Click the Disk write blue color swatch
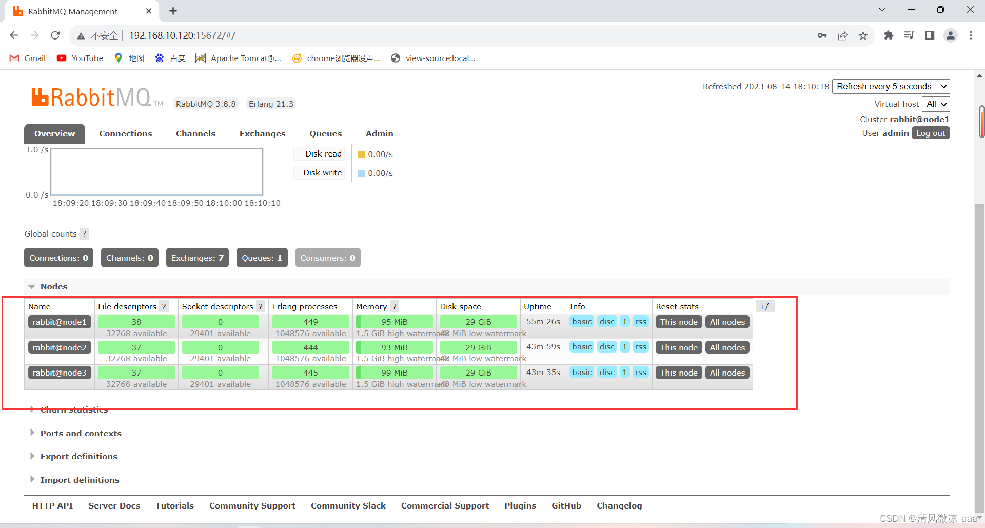Screen dimensions: 985x528 point(361,173)
